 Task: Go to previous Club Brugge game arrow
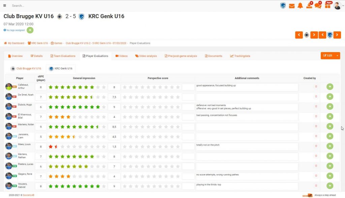[299, 35]
